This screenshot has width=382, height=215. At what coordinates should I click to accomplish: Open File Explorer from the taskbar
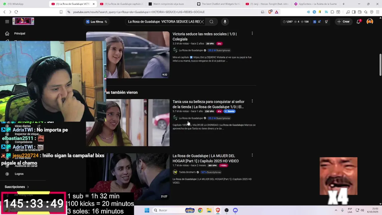209,210
